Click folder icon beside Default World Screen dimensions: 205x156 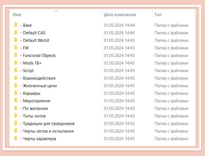coord(15,40)
